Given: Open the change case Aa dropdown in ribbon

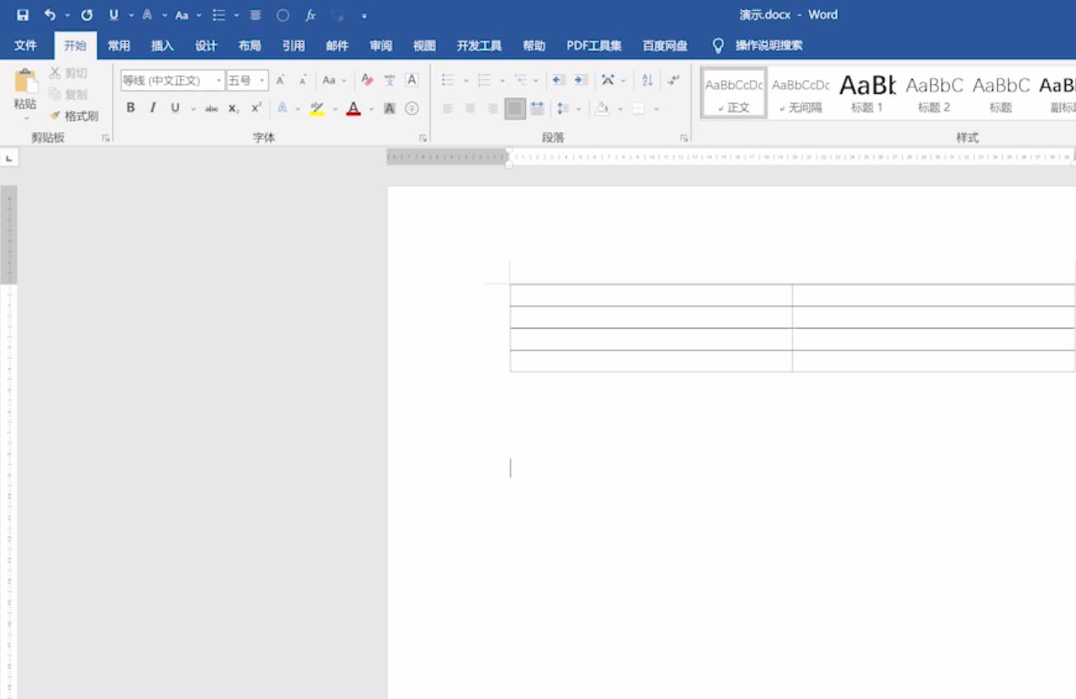Looking at the screenshot, I should tap(334, 80).
